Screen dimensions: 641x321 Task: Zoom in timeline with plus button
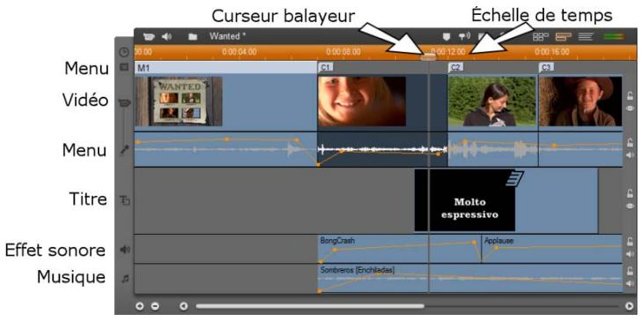click(x=140, y=306)
